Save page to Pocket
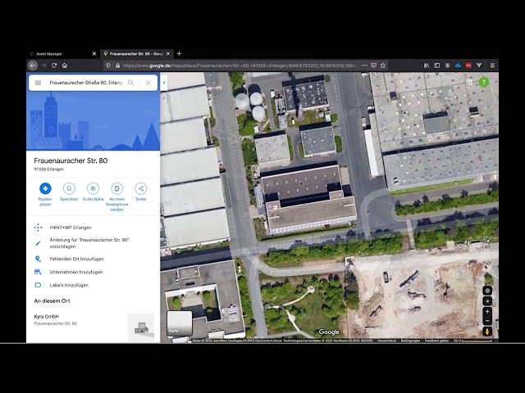 [374, 65]
